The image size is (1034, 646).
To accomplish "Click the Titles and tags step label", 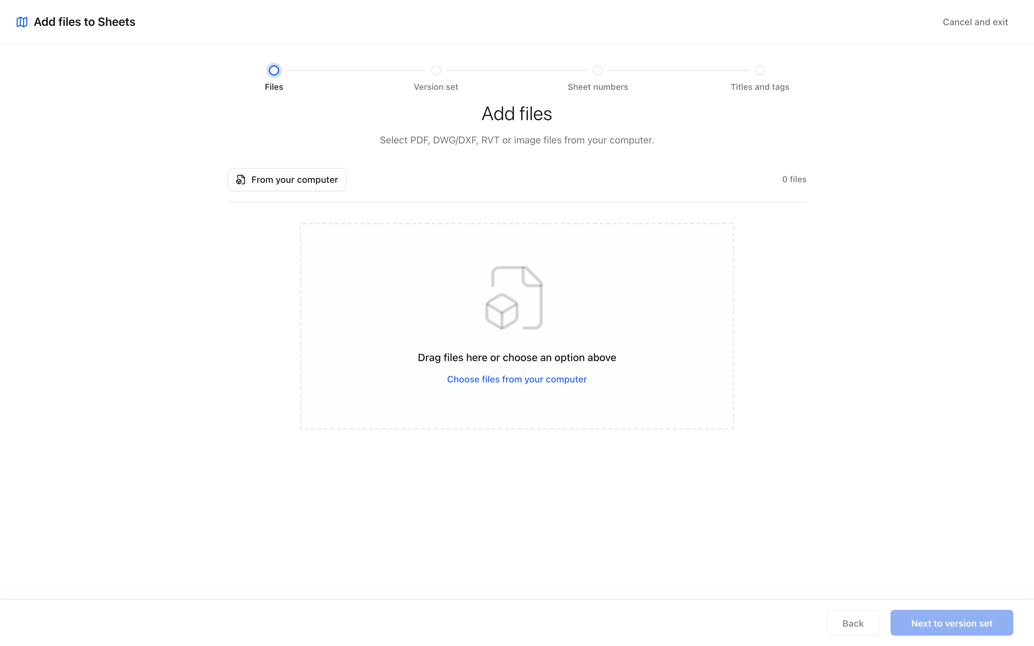I will point(760,87).
